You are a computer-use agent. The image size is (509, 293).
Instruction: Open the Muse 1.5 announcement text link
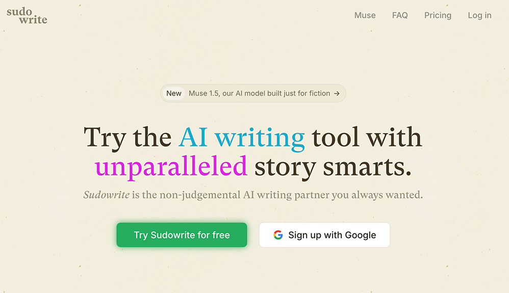click(x=259, y=93)
